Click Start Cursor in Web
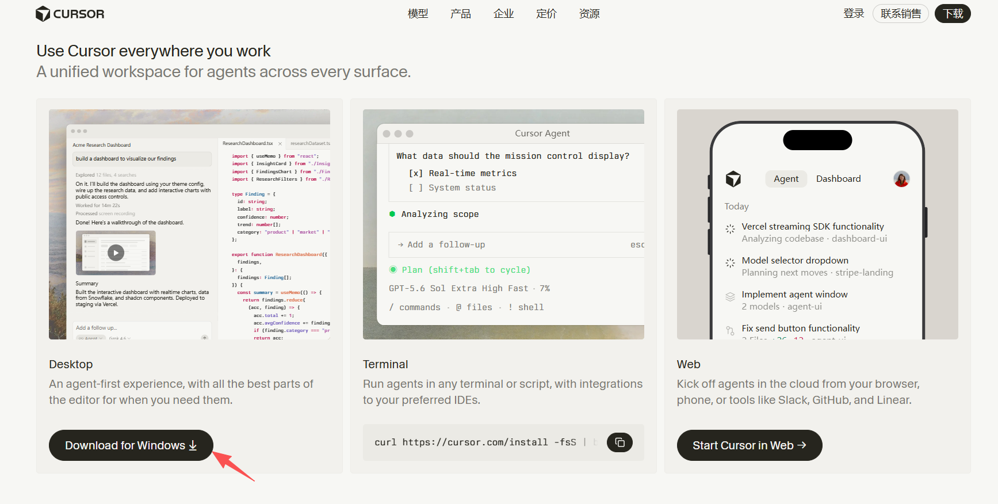The image size is (998, 504). 750,445
